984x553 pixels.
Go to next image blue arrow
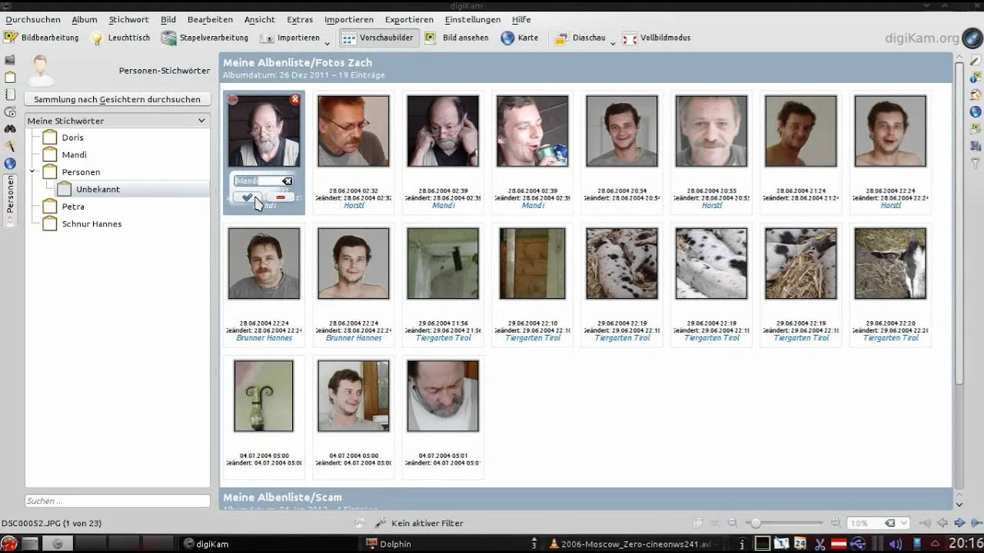(x=959, y=523)
